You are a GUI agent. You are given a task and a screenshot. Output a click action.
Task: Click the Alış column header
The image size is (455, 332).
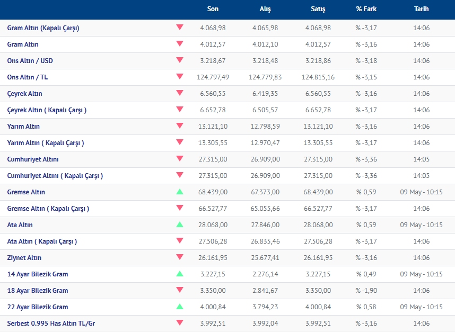(265, 9)
